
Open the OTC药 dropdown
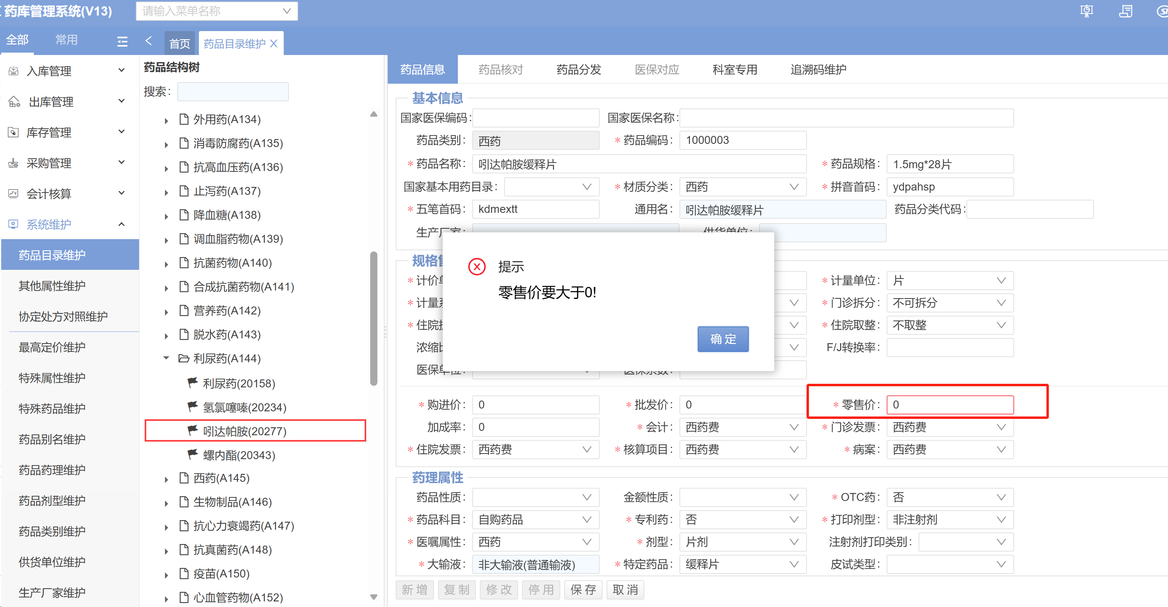pyautogui.click(x=1001, y=497)
